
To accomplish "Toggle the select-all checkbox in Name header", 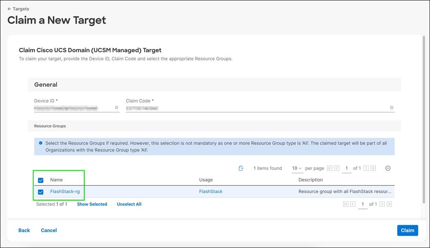I will (40, 180).
